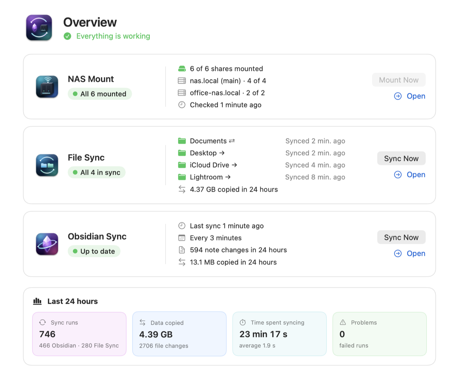
Task: Click the text office-nas.local · 2 of 2
Action: (228, 93)
